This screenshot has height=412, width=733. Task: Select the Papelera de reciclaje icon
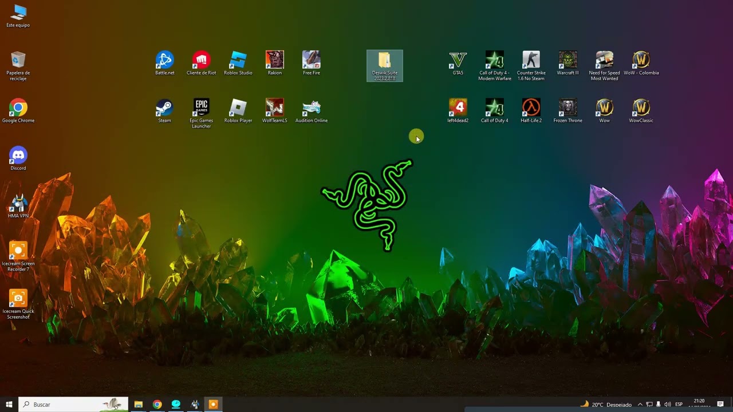(x=18, y=66)
